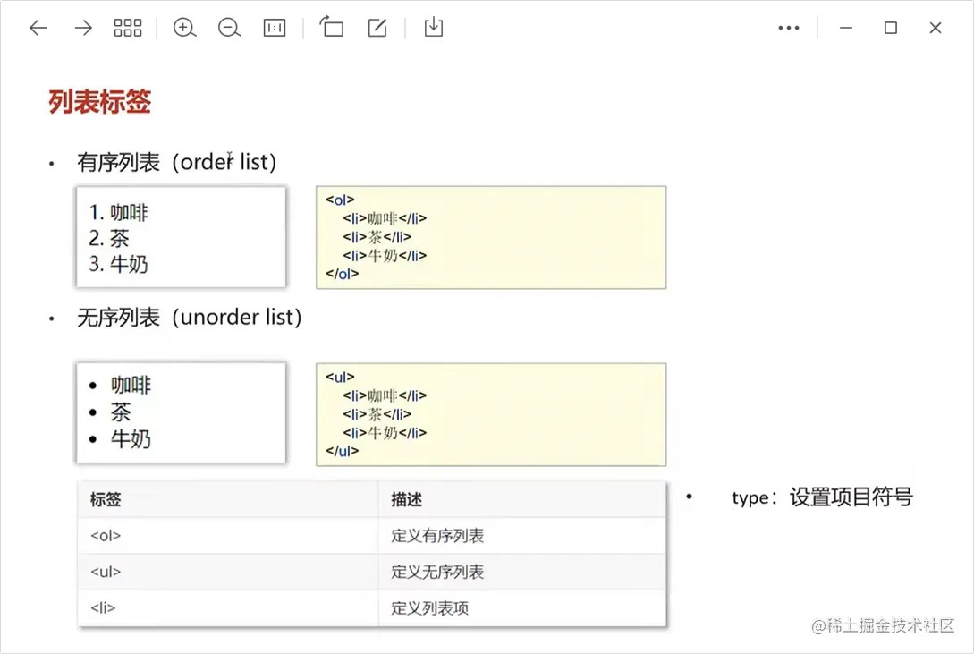Go to the previous image with back arrow

(x=38, y=28)
